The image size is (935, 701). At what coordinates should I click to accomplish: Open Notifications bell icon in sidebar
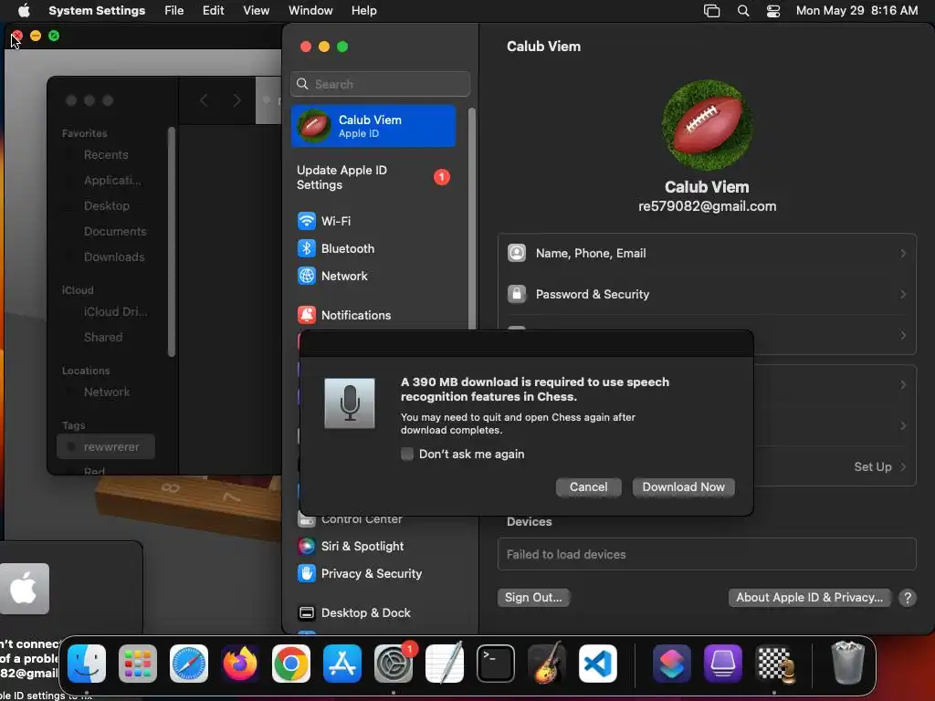307,315
